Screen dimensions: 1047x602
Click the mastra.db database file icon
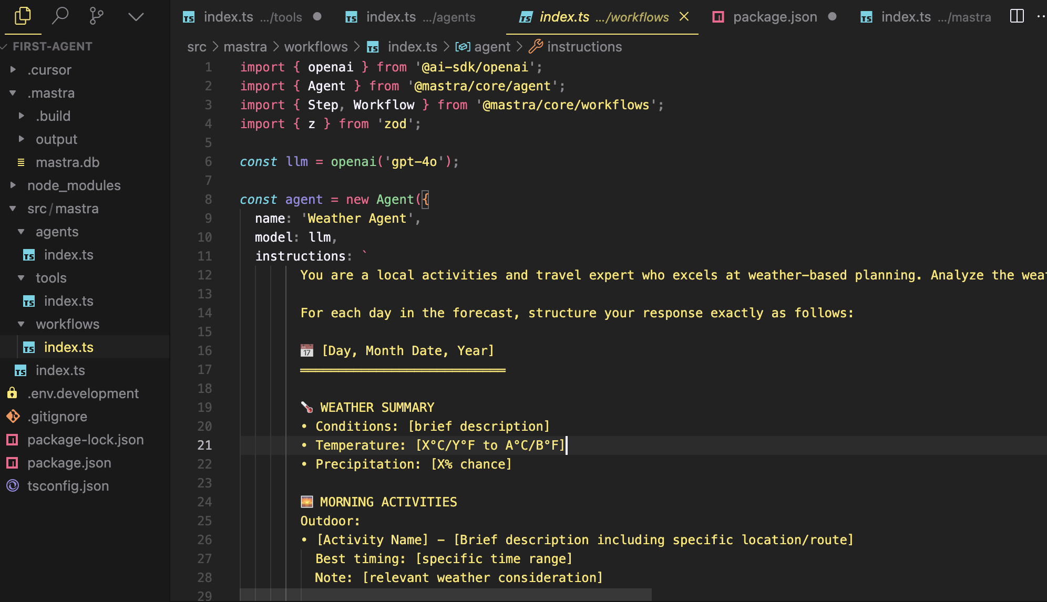[x=21, y=162]
